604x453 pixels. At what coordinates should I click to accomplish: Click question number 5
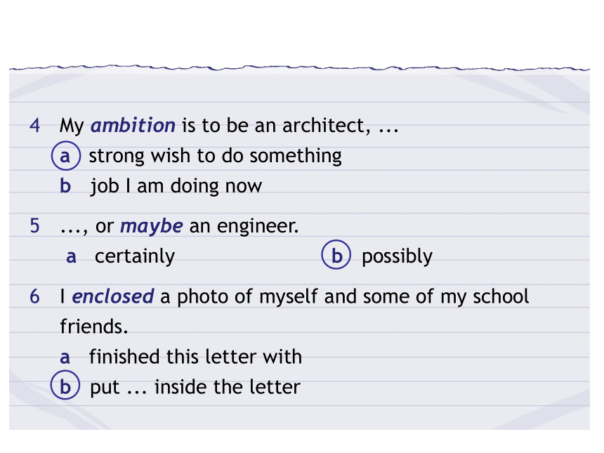[34, 226]
